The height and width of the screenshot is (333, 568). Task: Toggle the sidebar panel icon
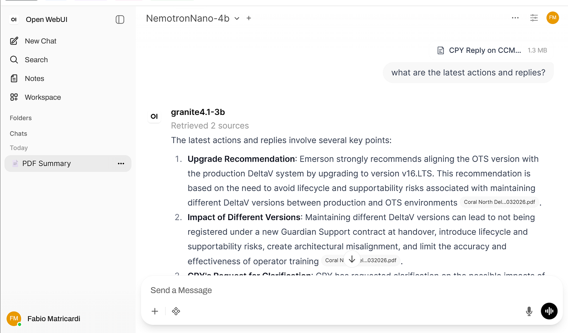point(120,19)
